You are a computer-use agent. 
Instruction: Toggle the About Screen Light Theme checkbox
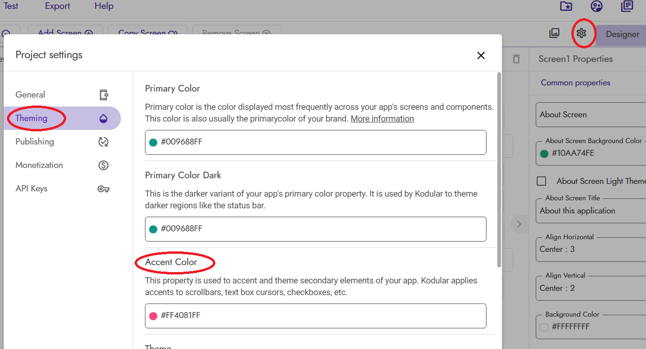(x=542, y=181)
